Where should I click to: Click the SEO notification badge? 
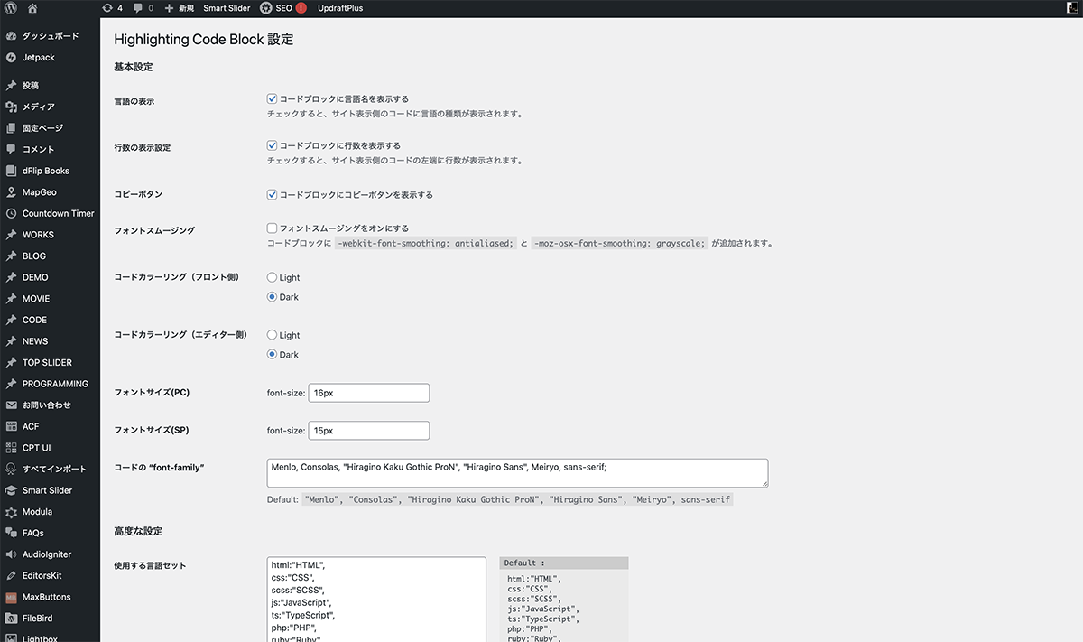coord(301,8)
